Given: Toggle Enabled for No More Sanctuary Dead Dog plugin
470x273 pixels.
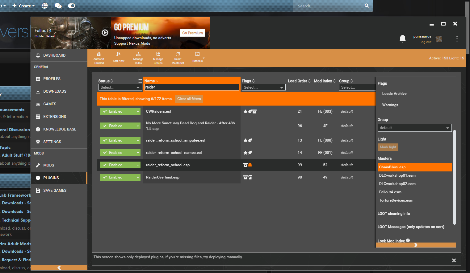Looking at the screenshot, I should [x=117, y=126].
